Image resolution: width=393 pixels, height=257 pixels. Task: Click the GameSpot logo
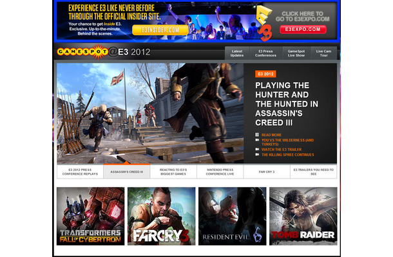point(82,52)
